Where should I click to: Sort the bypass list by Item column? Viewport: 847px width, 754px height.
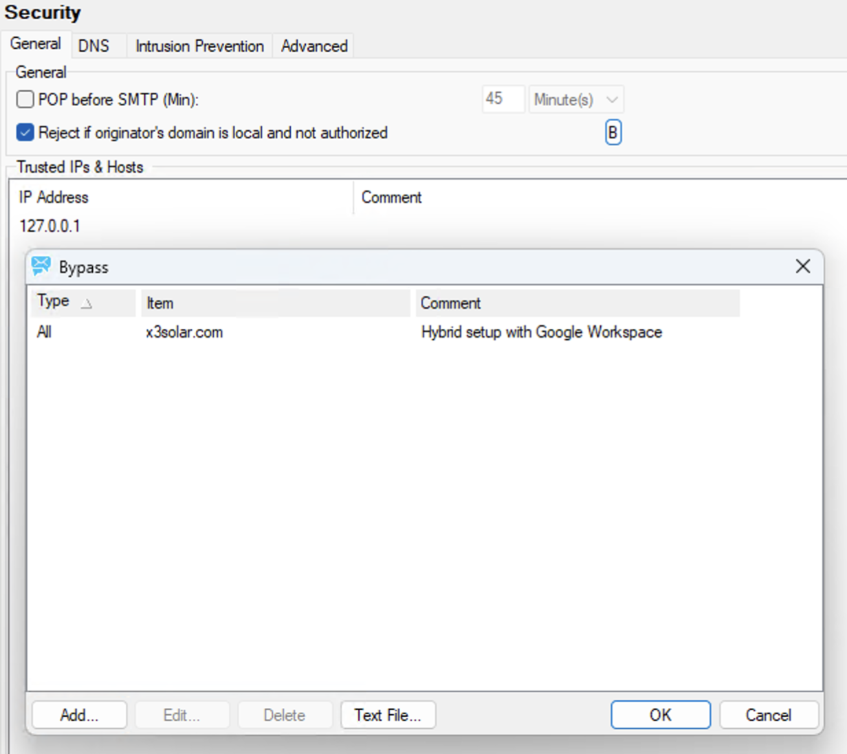point(275,303)
